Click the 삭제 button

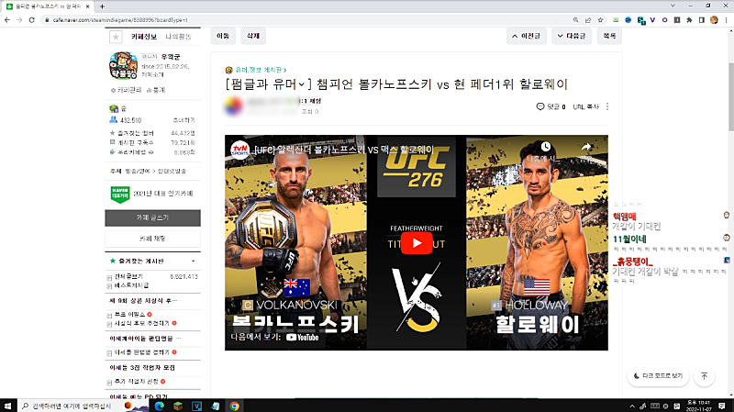253,36
